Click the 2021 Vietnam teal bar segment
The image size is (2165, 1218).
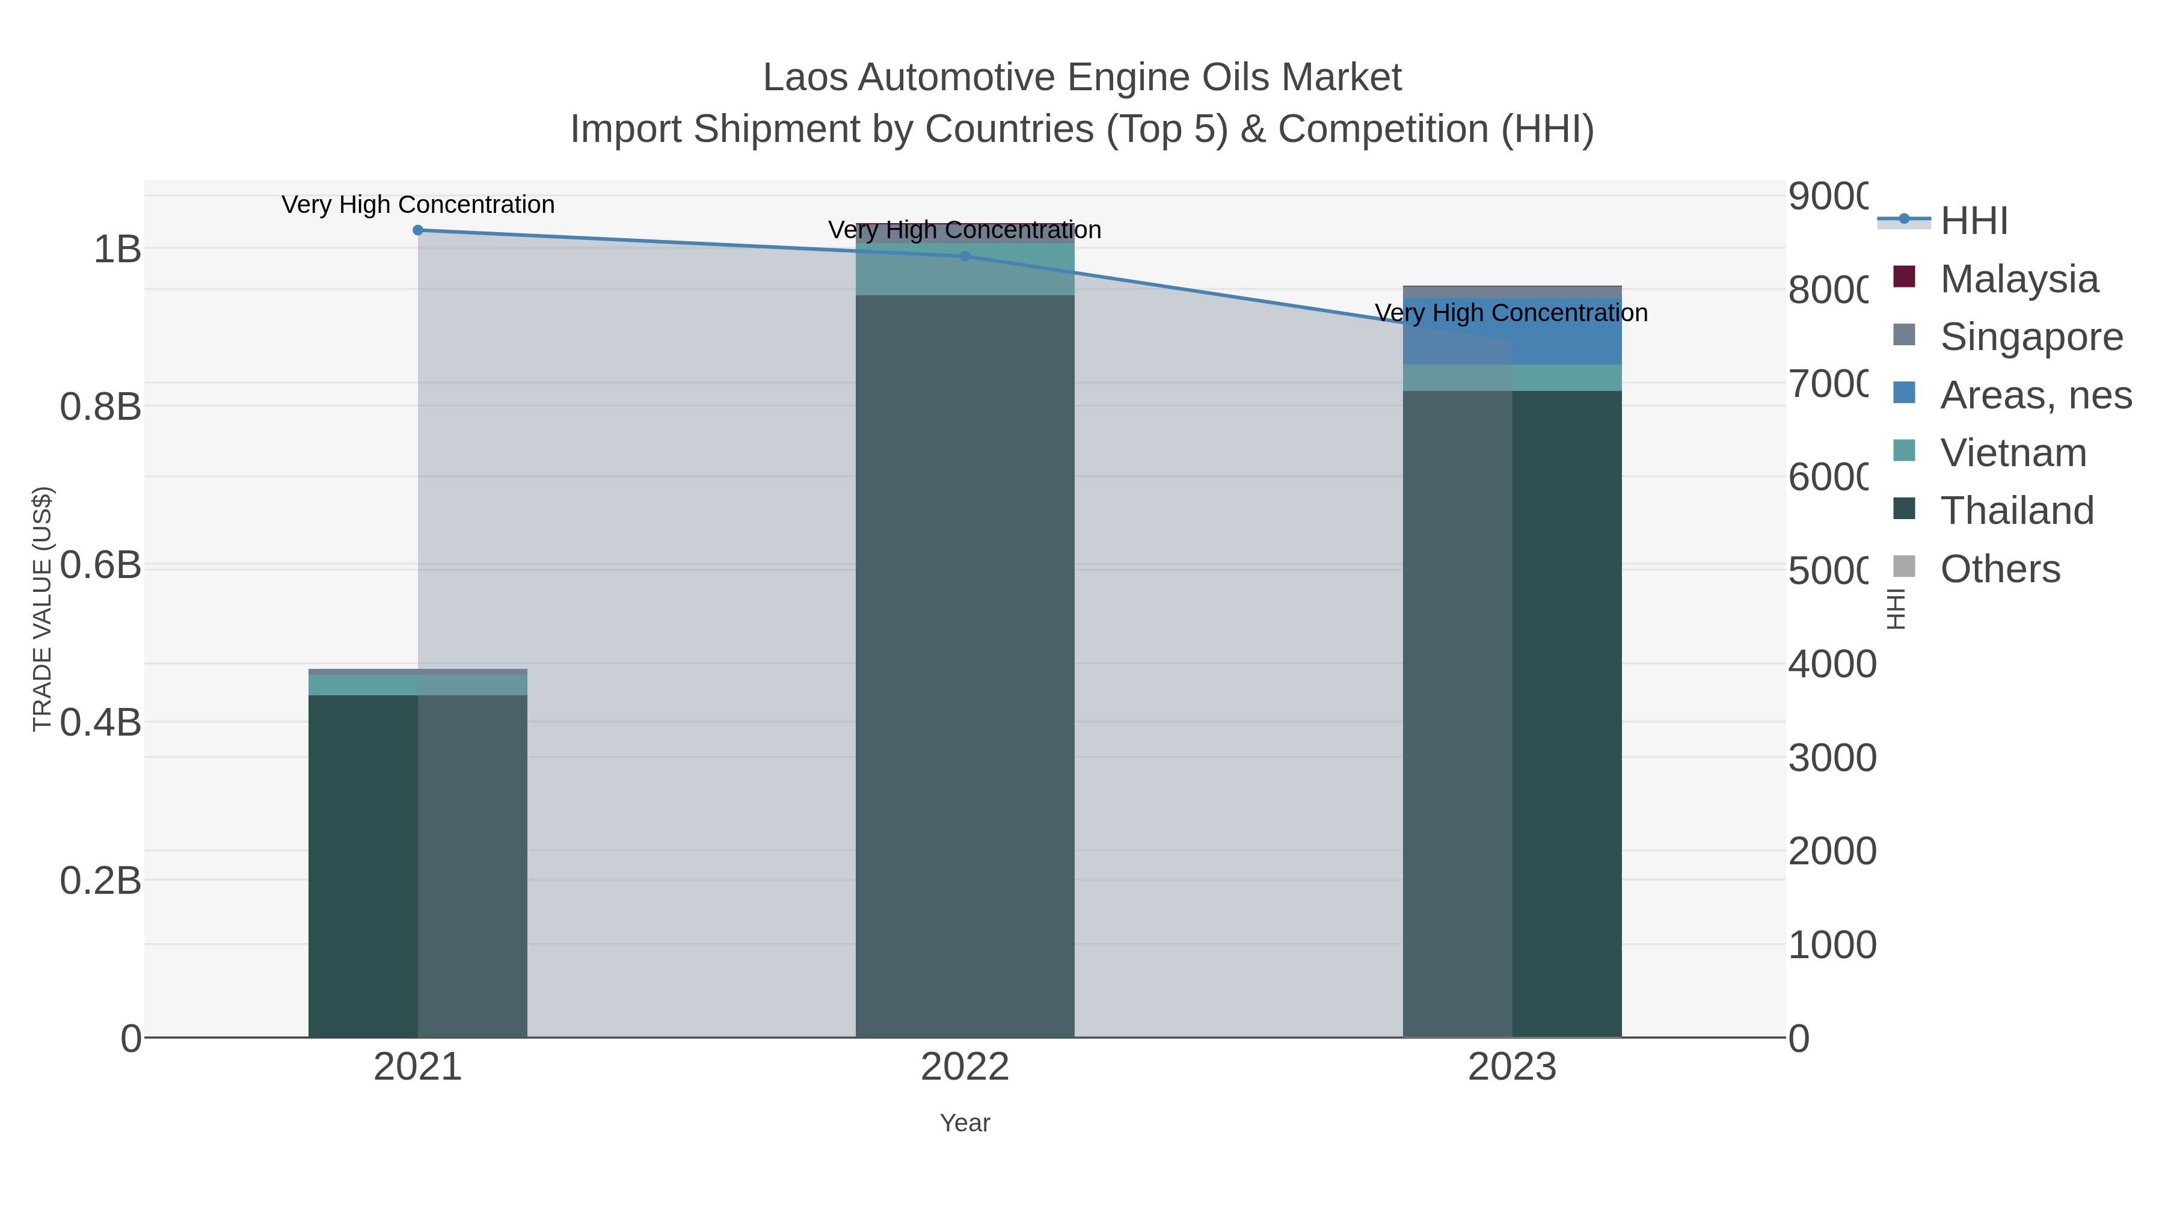418,685
